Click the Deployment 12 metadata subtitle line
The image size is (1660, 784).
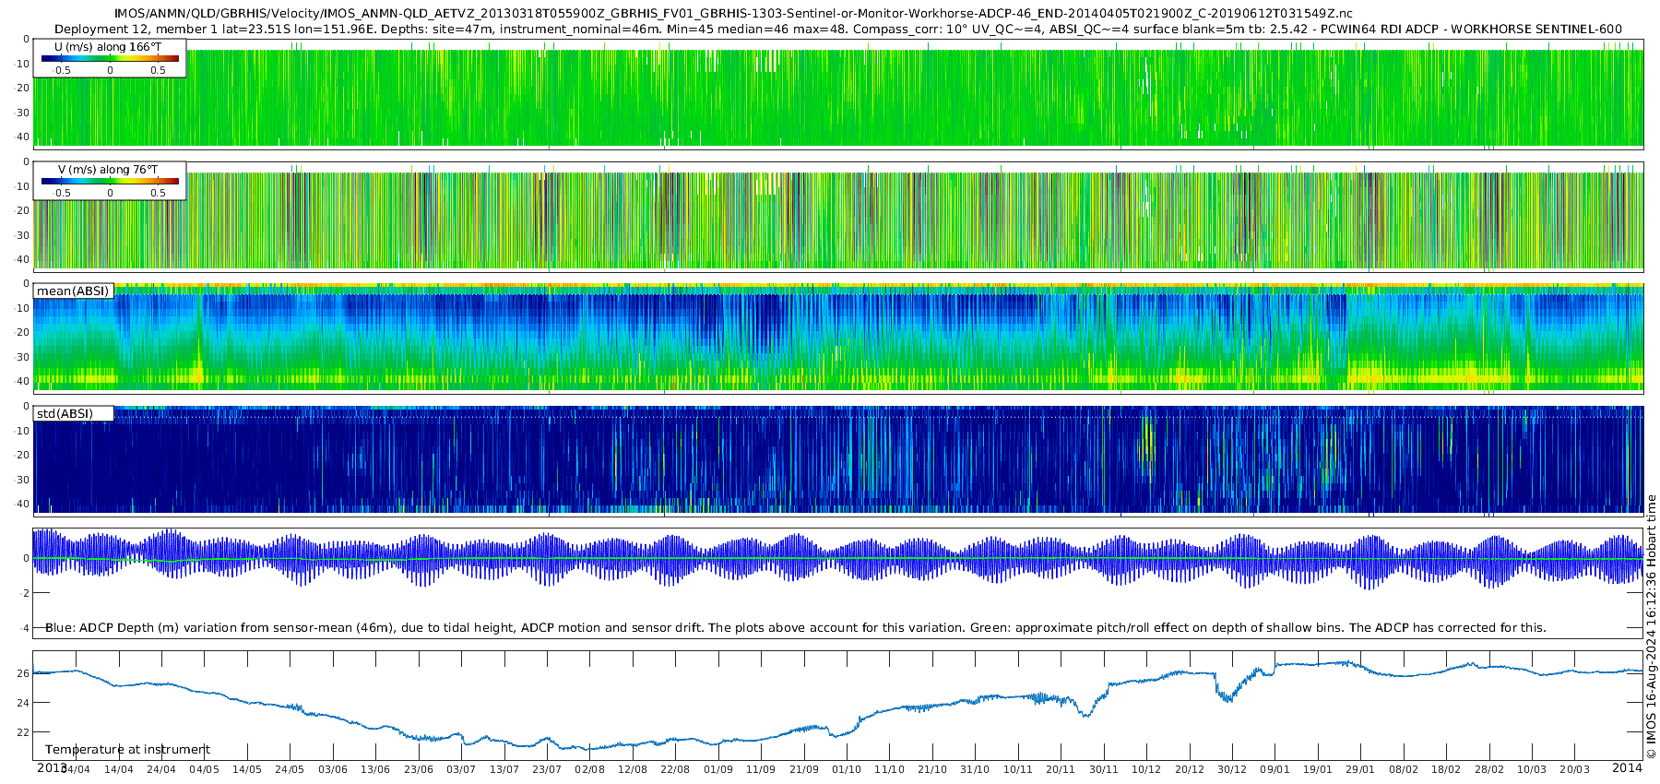pos(837,29)
